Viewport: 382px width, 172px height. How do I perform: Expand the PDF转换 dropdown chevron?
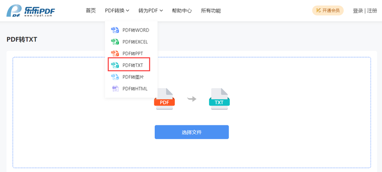pos(127,10)
